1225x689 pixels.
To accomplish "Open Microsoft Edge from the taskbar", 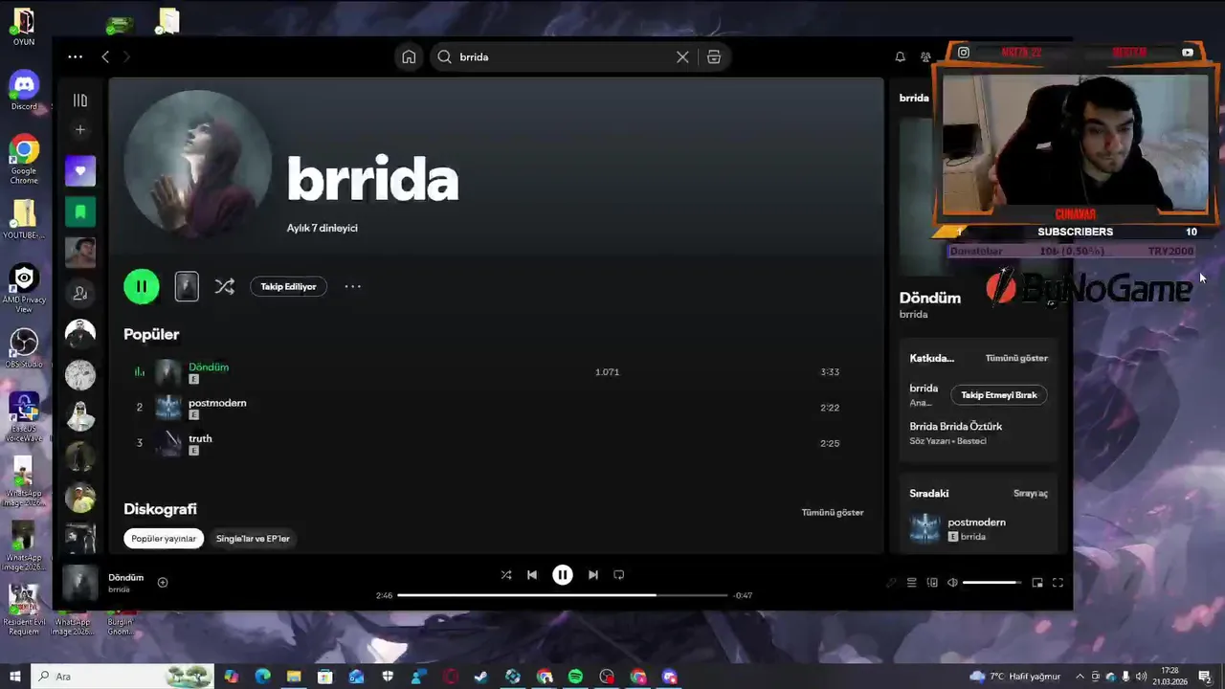I will tap(262, 677).
